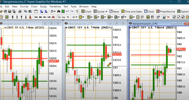Click the Copy toolbar icon
Image resolution: width=189 pixels, height=100 pixels.
tap(26, 11)
